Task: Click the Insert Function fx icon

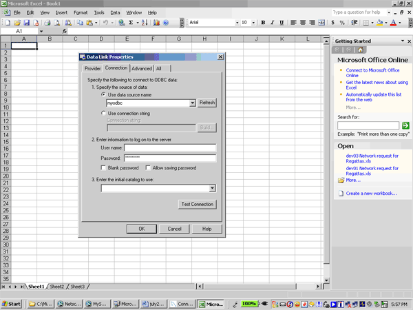Action: tap(65, 32)
